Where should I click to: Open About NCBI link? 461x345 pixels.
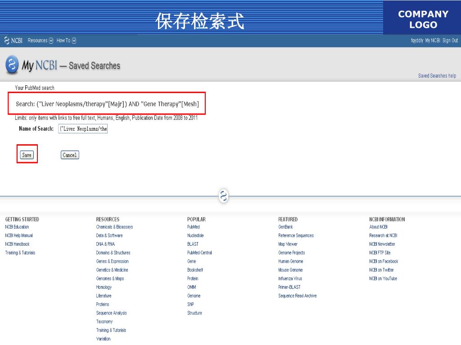(378, 227)
